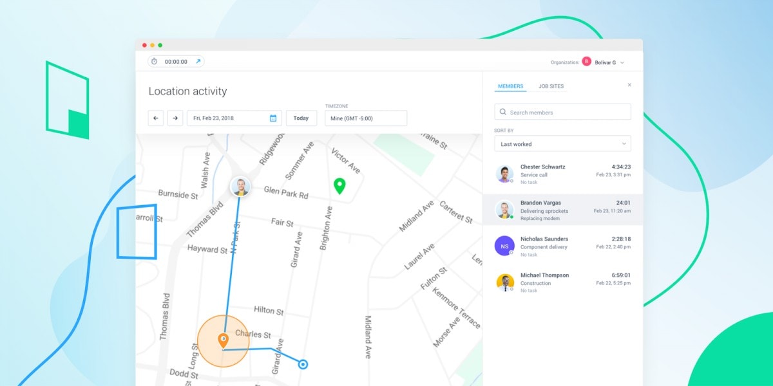Screen dimensions: 773x386
Task: Click the magnifier icon in search members
Action: click(503, 111)
